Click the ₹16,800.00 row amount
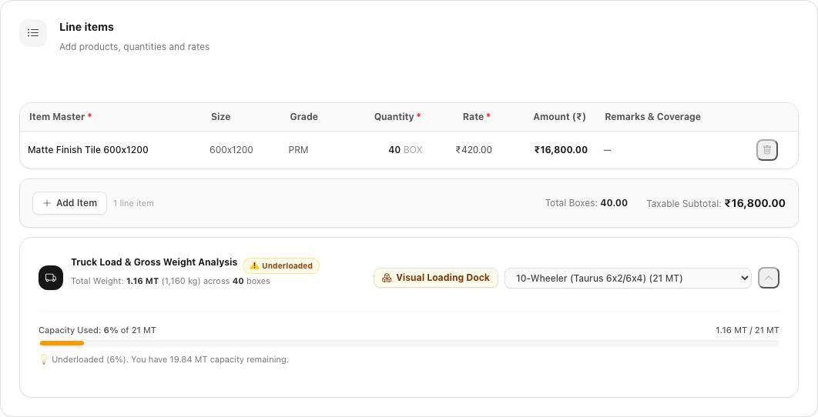The image size is (818, 417). [561, 150]
